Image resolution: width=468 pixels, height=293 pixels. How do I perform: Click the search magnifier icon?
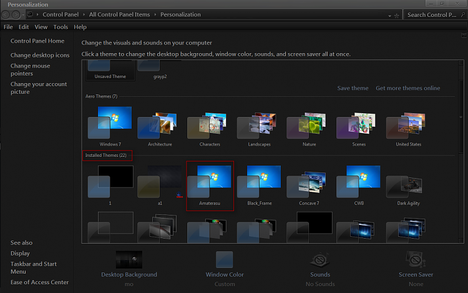(x=463, y=14)
